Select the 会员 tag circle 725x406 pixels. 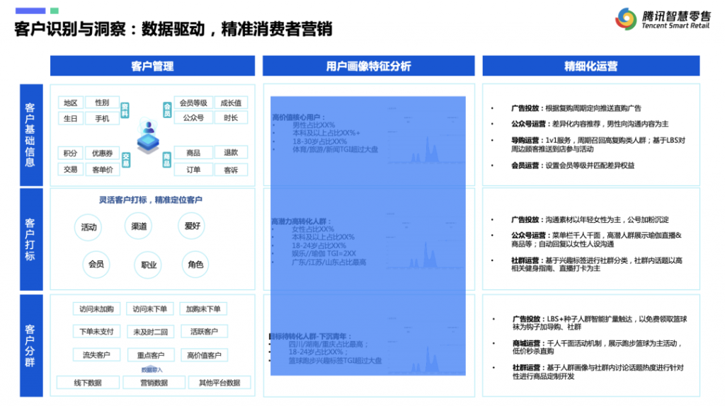click(96, 265)
